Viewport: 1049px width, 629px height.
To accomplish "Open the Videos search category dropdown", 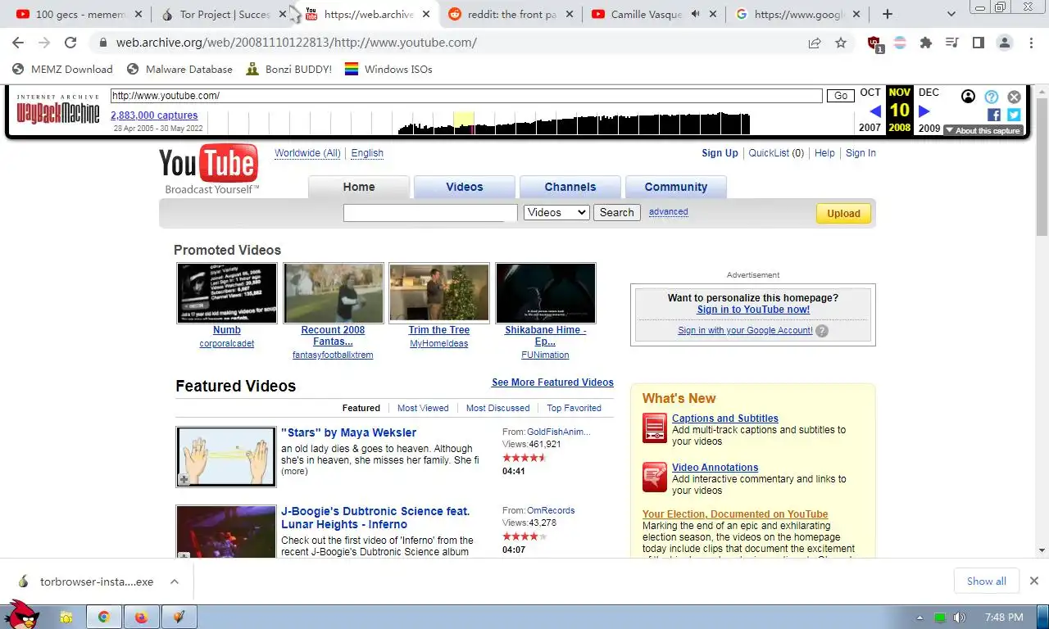I will click(x=556, y=212).
